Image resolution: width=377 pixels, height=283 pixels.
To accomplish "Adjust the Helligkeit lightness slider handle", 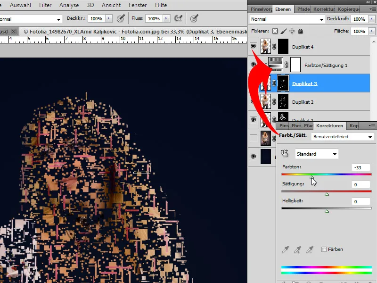I will pyautogui.click(x=327, y=211).
